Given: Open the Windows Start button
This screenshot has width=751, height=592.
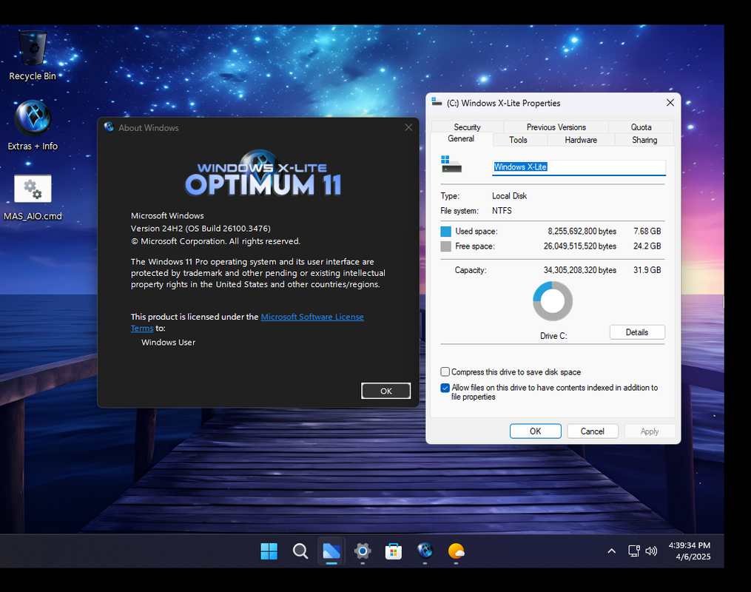Looking at the screenshot, I should click(269, 551).
